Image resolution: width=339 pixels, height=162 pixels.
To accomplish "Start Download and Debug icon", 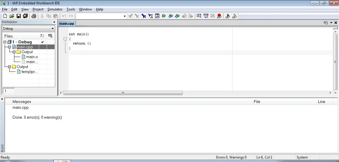I will [x=228, y=16].
